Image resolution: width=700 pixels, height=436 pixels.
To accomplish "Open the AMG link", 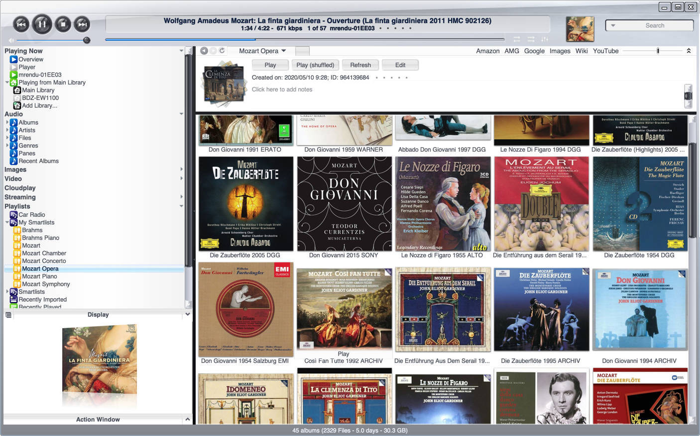I will pyautogui.click(x=512, y=51).
